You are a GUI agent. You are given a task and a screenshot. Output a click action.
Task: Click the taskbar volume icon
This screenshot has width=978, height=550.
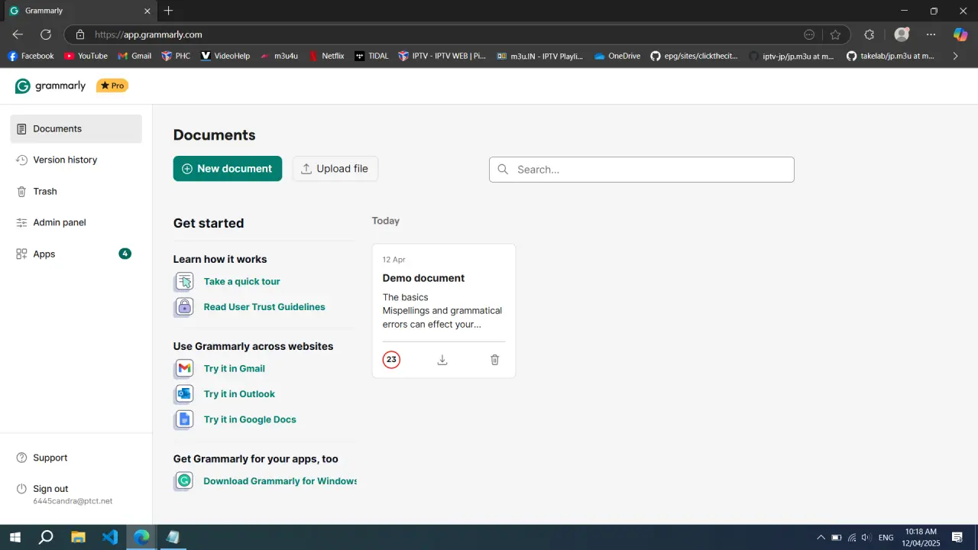coord(866,537)
